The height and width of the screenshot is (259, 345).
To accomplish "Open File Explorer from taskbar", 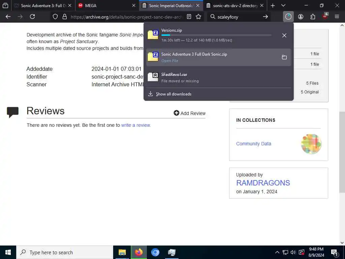I will [122, 252].
